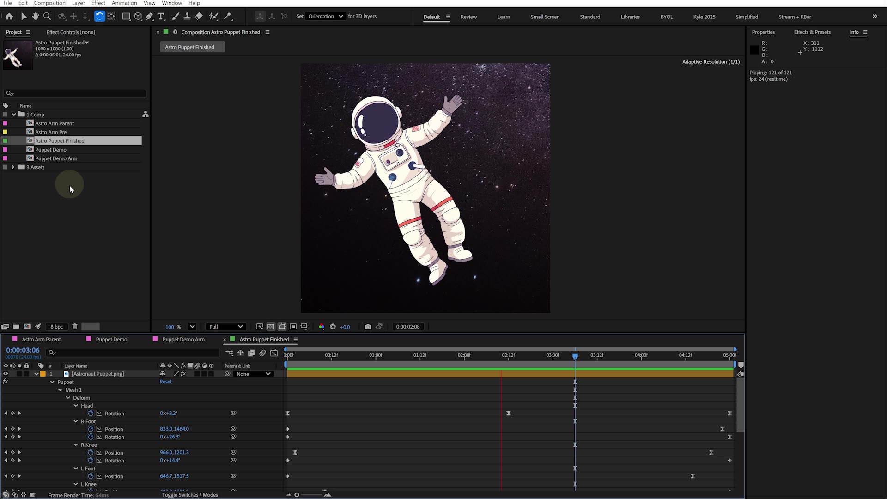Open the Full resolution dropdown
Image resolution: width=887 pixels, height=499 pixels.
[225, 327]
